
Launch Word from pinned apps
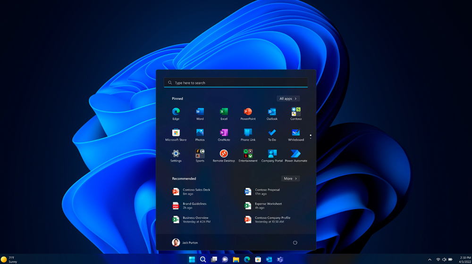200,114
